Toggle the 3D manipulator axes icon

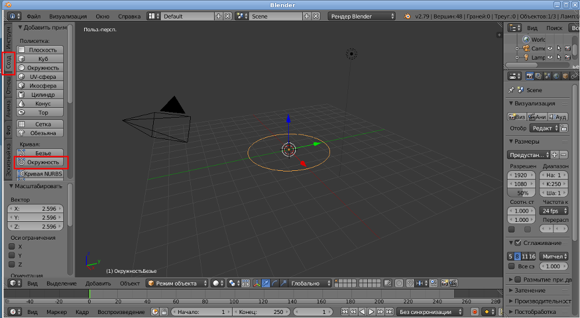[x=257, y=283]
